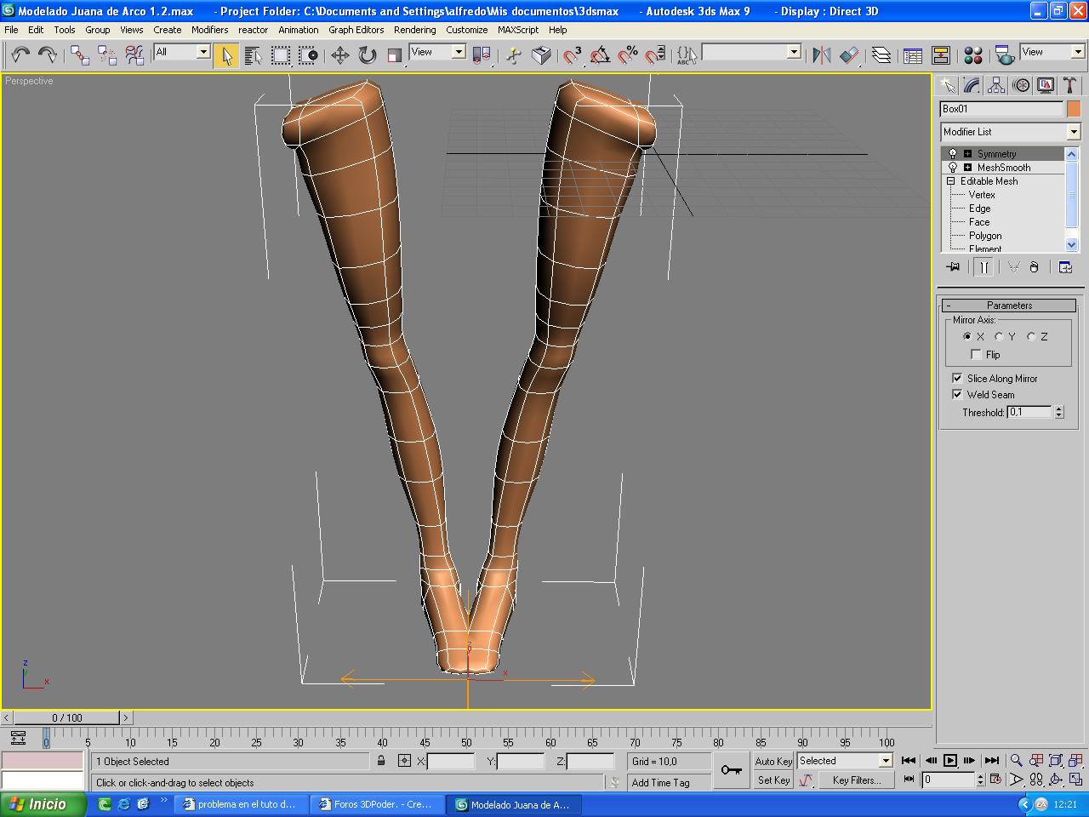
Task: Activate the Select and Rotate tool
Action: pos(367,56)
